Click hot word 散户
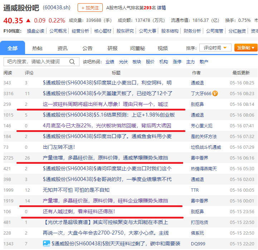 [x=204, y=62]
